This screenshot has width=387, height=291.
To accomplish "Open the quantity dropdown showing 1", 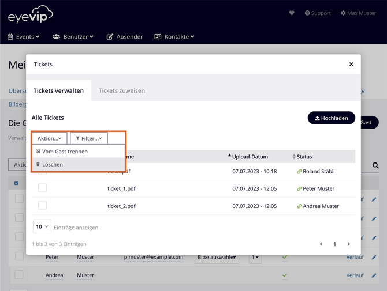I will [x=255, y=257].
